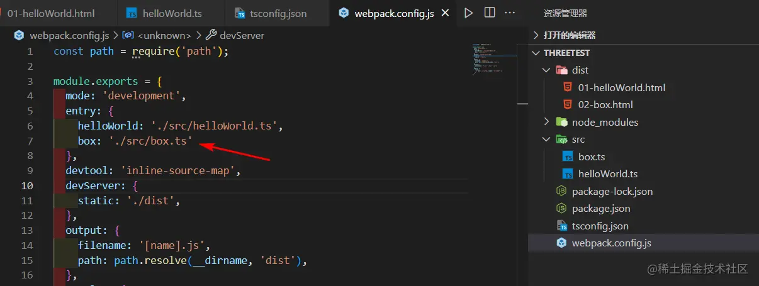
Task: Close the webpack.config.js tab
Action: pos(445,13)
